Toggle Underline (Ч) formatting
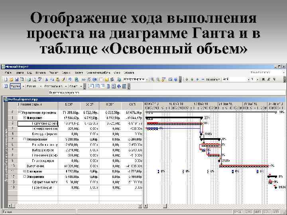The height and width of the screenshot is (215, 287). (x=274, y=79)
